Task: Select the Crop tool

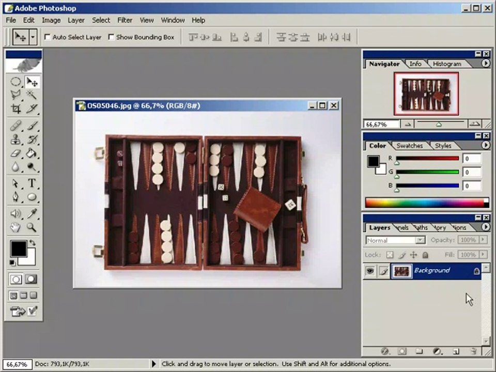Action: tap(16, 109)
